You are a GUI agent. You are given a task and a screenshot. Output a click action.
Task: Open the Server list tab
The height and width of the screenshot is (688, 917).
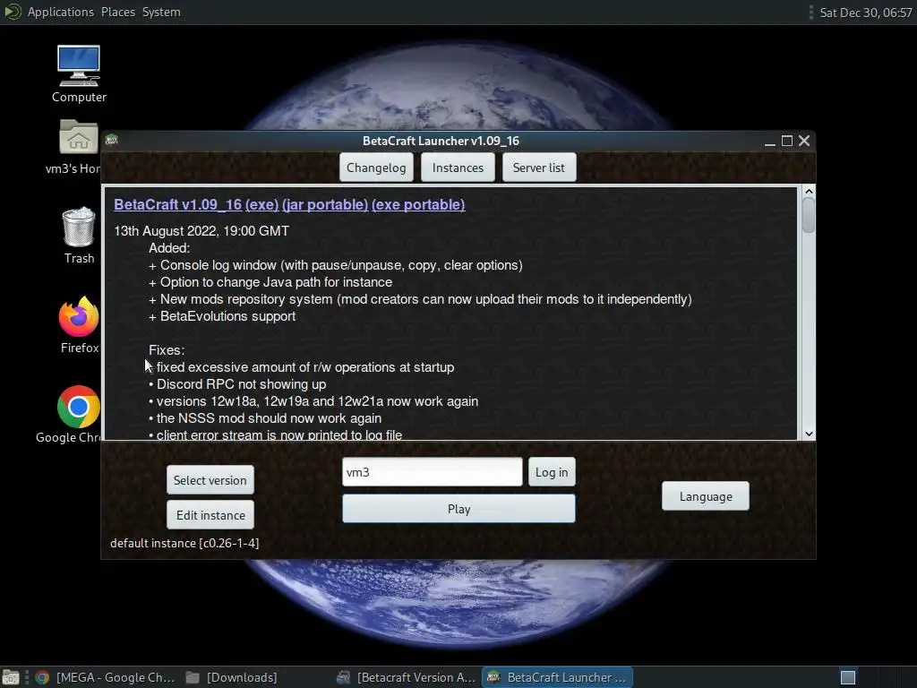pos(538,168)
